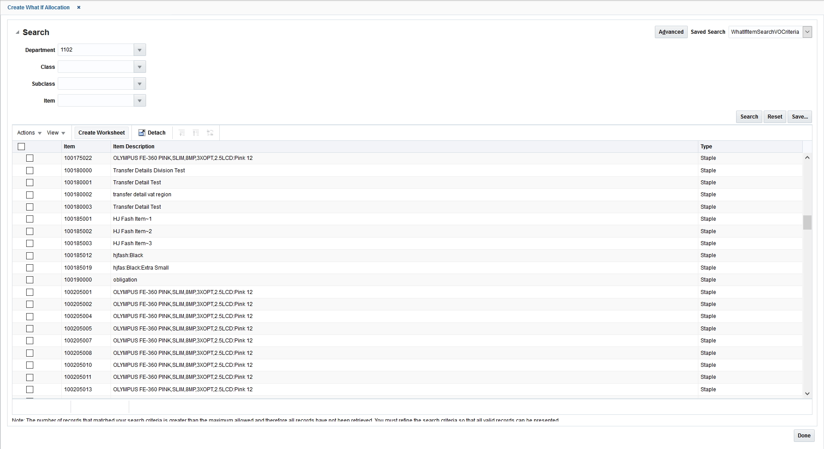The image size is (824, 449).
Task: Check the box for item 100180002
Action: click(30, 195)
